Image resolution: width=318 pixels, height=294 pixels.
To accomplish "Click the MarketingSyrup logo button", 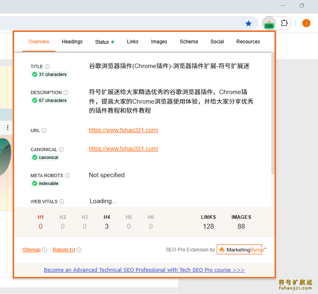I will tap(239, 250).
